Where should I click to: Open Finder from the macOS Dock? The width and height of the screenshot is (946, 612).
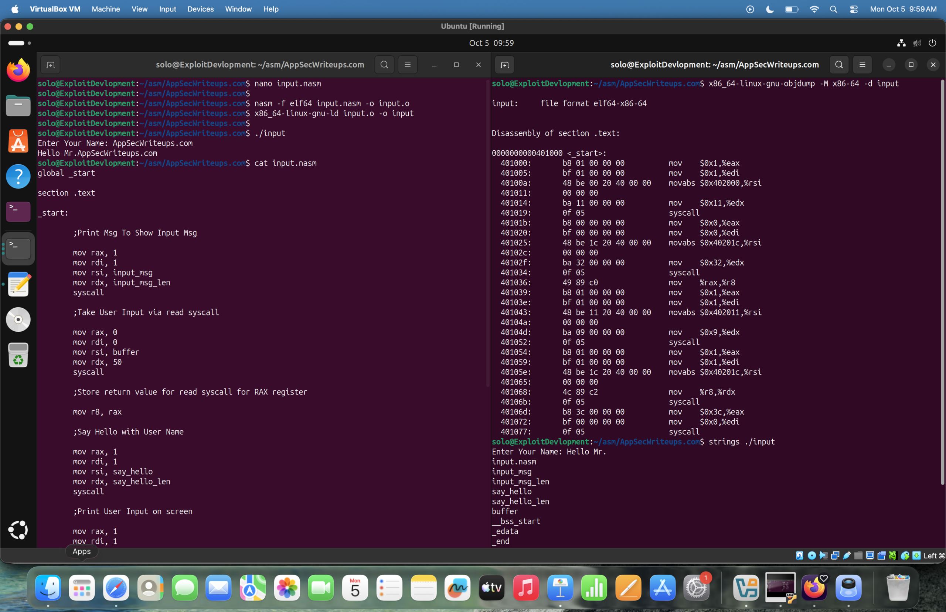pyautogui.click(x=48, y=587)
